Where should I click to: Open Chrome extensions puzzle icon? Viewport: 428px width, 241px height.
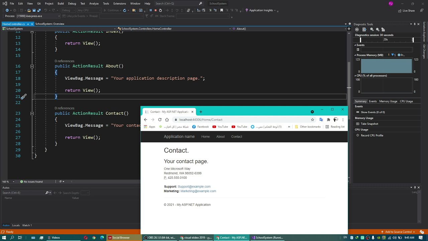tap(328, 119)
